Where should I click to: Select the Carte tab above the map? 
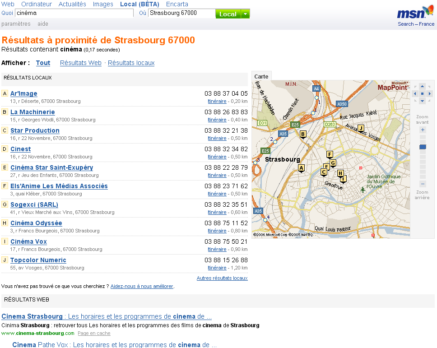pos(261,76)
